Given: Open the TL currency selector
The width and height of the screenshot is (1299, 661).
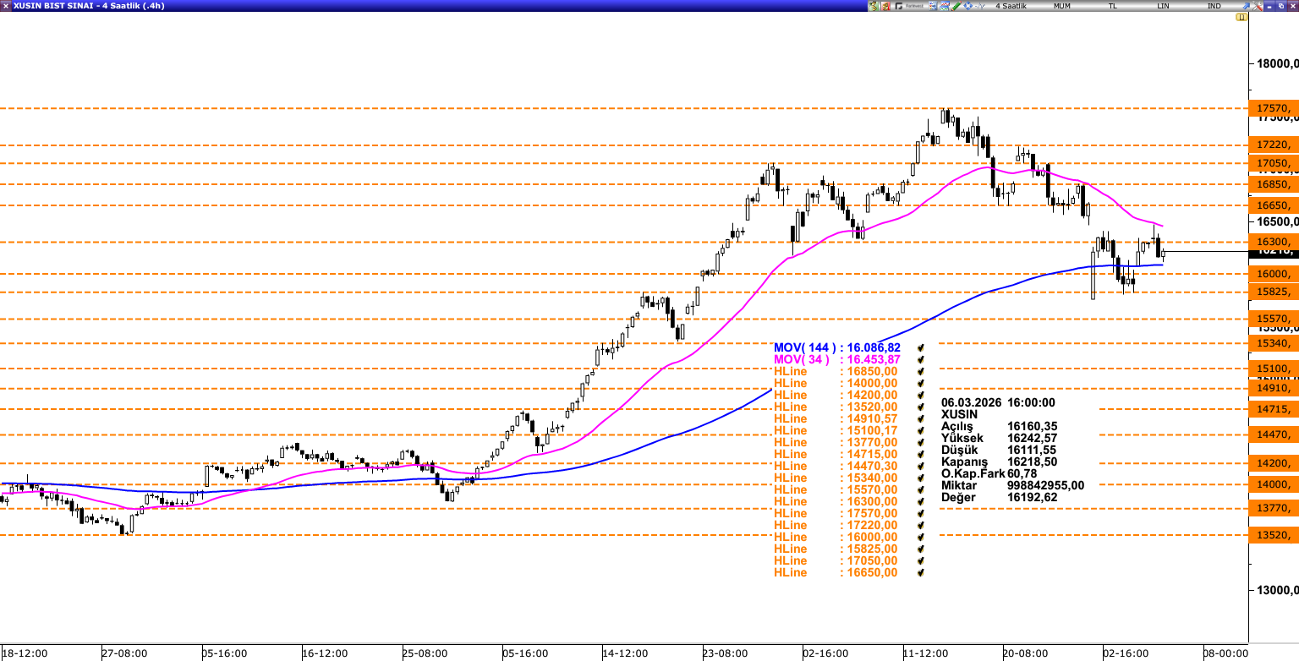Looking at the screenshot, I should 1113,6.
